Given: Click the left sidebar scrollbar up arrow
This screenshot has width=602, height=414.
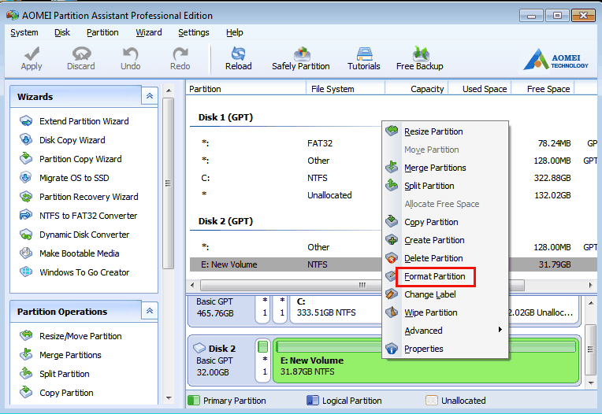Looking at the screenshot, I should 169,91.
